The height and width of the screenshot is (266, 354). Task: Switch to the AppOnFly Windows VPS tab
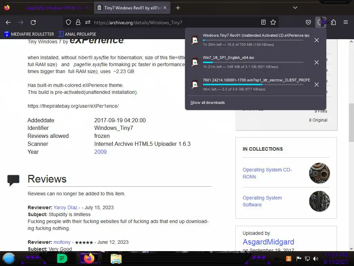tap(54, 8)
